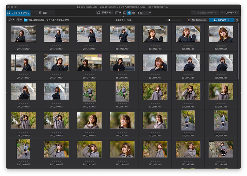Click the 画像比較 compare button

(x=104, y=13)
